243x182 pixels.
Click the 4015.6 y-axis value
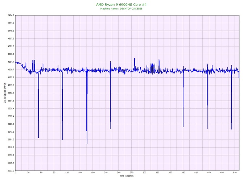(11, 85)
